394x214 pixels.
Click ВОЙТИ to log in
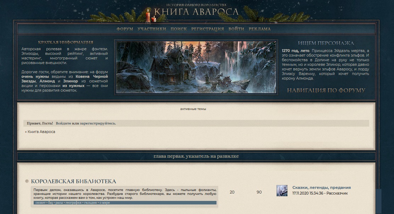[x=236, y=29]
